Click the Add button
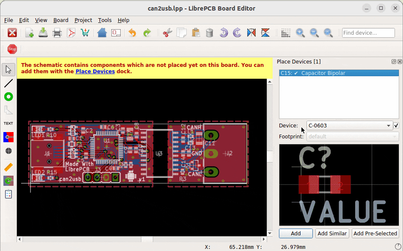The height and width of the screenshot is (251, 403). pyautogui.click(x=296, y=233)
